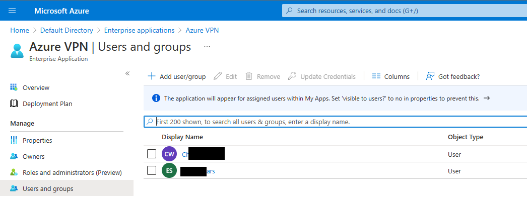Click Object Type User cell in CW row
Viewport: 527px width, 197px height.
coord(454,154)
